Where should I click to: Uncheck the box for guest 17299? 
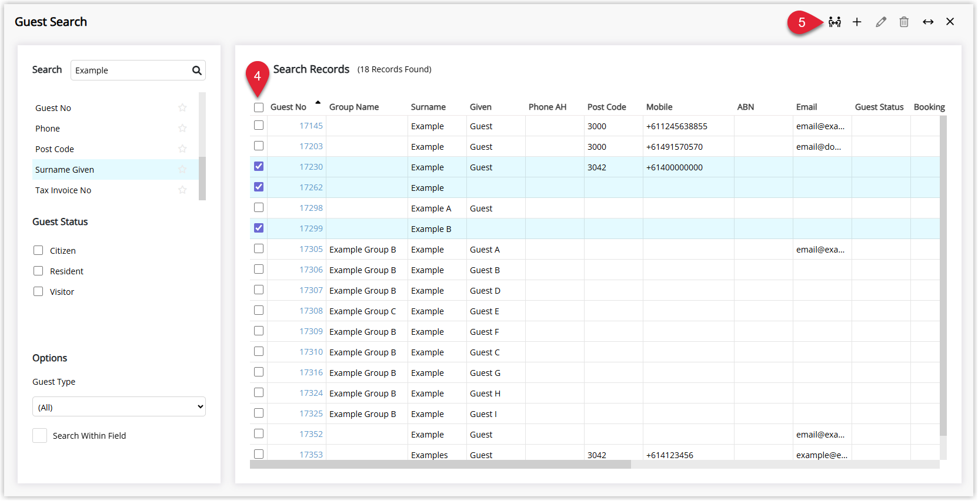point(259,228)
